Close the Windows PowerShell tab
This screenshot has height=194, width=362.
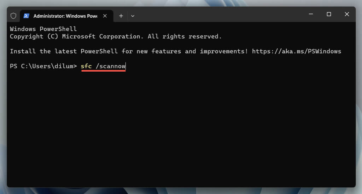105,16
